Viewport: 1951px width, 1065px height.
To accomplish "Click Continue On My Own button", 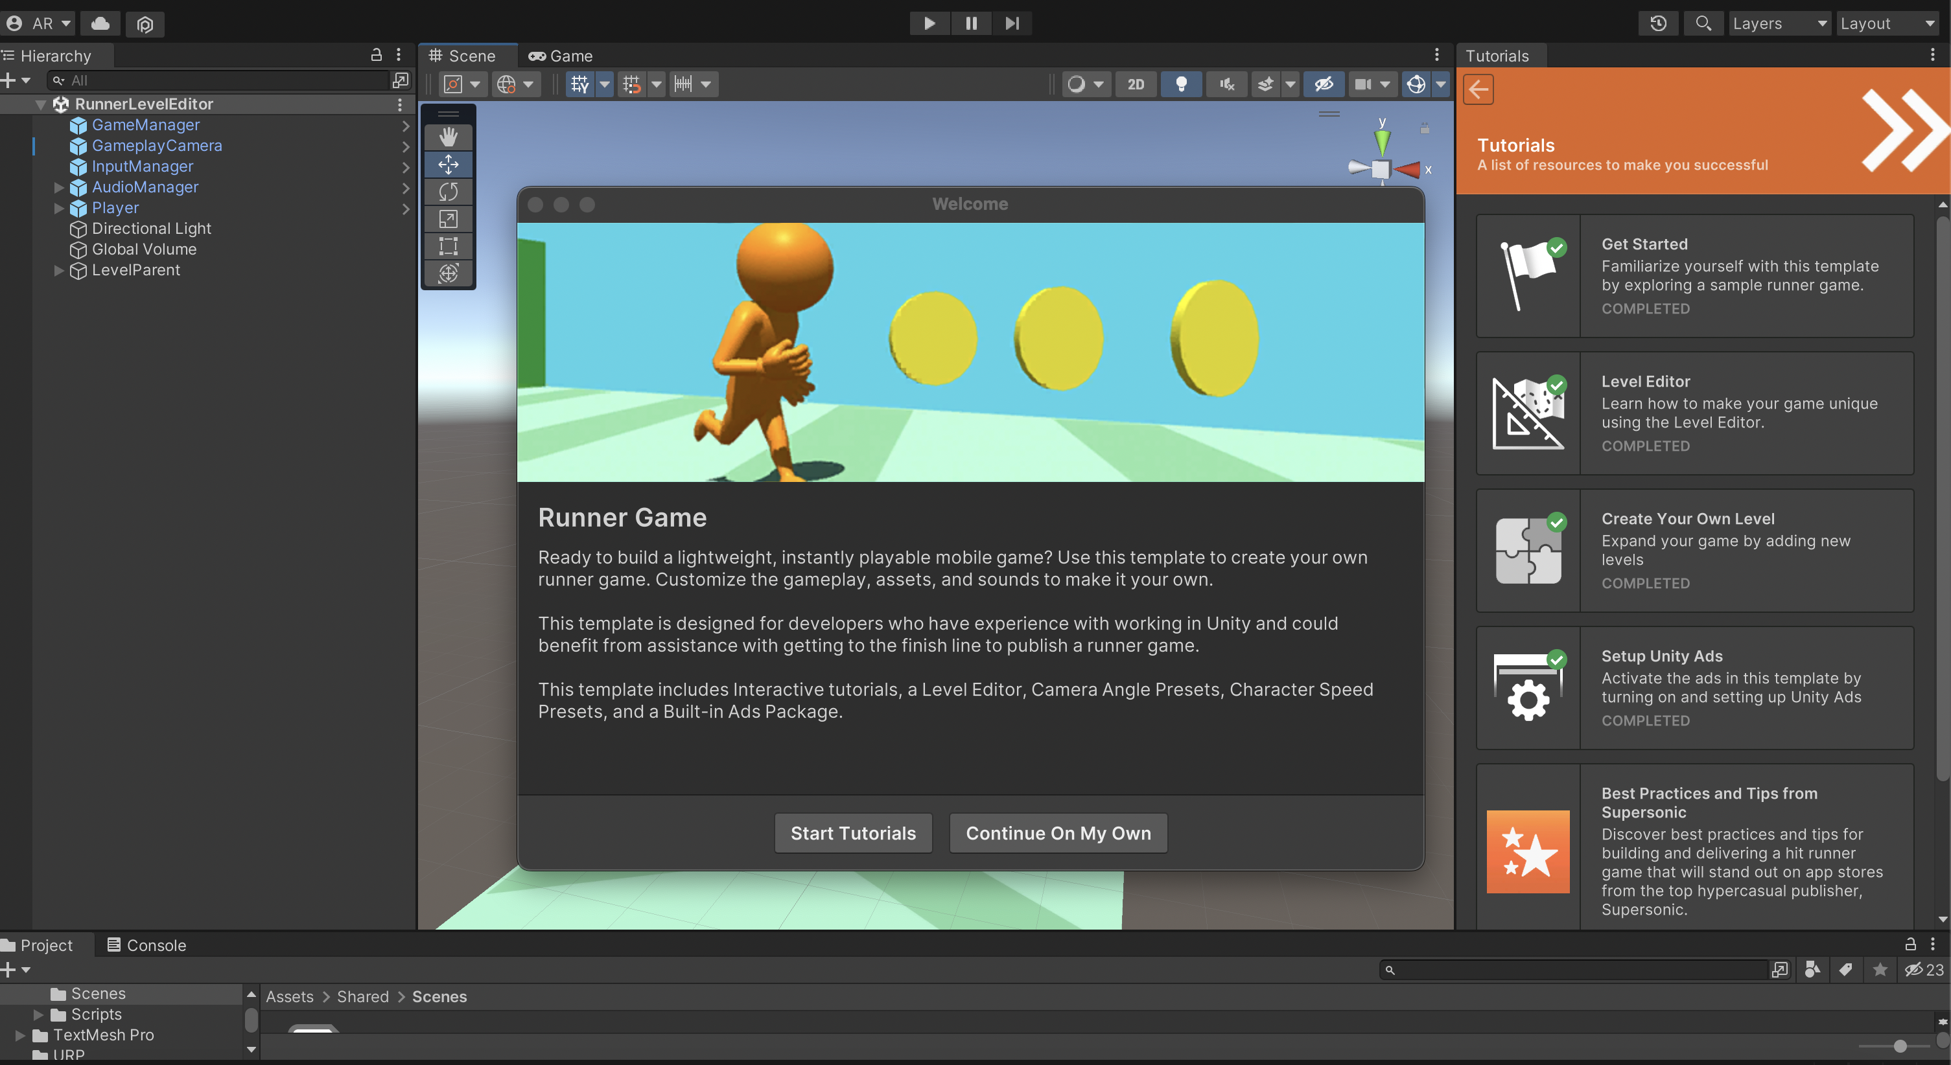I will pos(1059,832).
